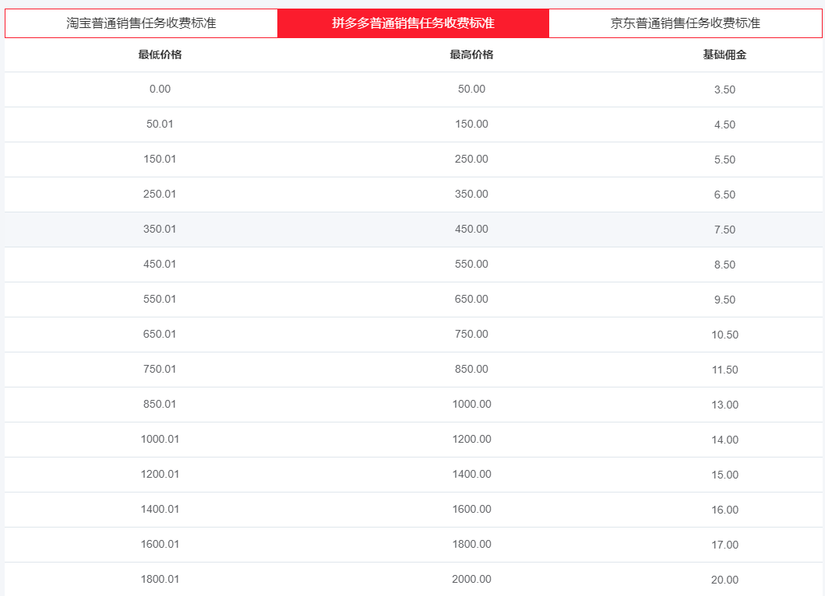Open the 京东普通销售任务收费标准 tab
The height and width of the screenshot is (596, 825).
click(x=685, y=23)
